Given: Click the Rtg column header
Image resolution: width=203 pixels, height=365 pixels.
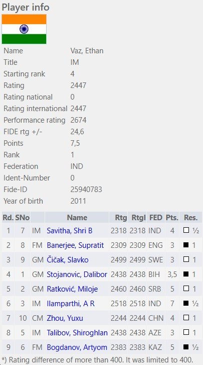Looking at the screenshot, I should pos(121,218).
